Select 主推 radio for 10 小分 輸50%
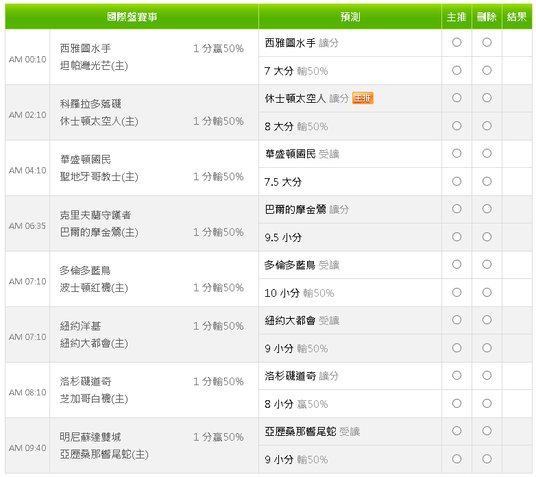The height and width of the screenshot is (477, 536). tap(456, 293)
